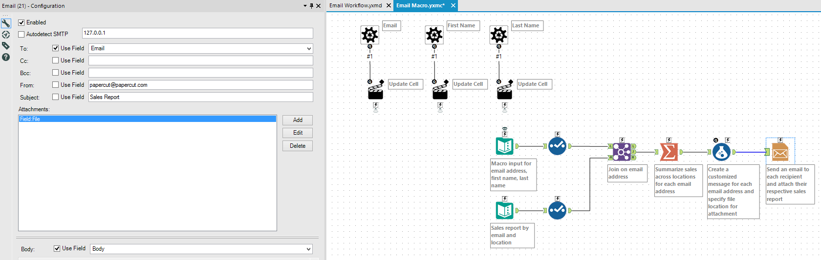The width and height of the screenshot is (821, 260).
Task: Open the To field dropdown showing Email
Action: coord(308,49)
